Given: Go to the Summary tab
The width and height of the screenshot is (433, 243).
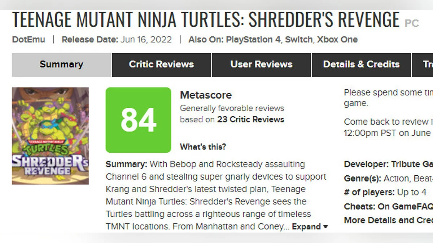Looking at the screenshot, I should [61, 65].
